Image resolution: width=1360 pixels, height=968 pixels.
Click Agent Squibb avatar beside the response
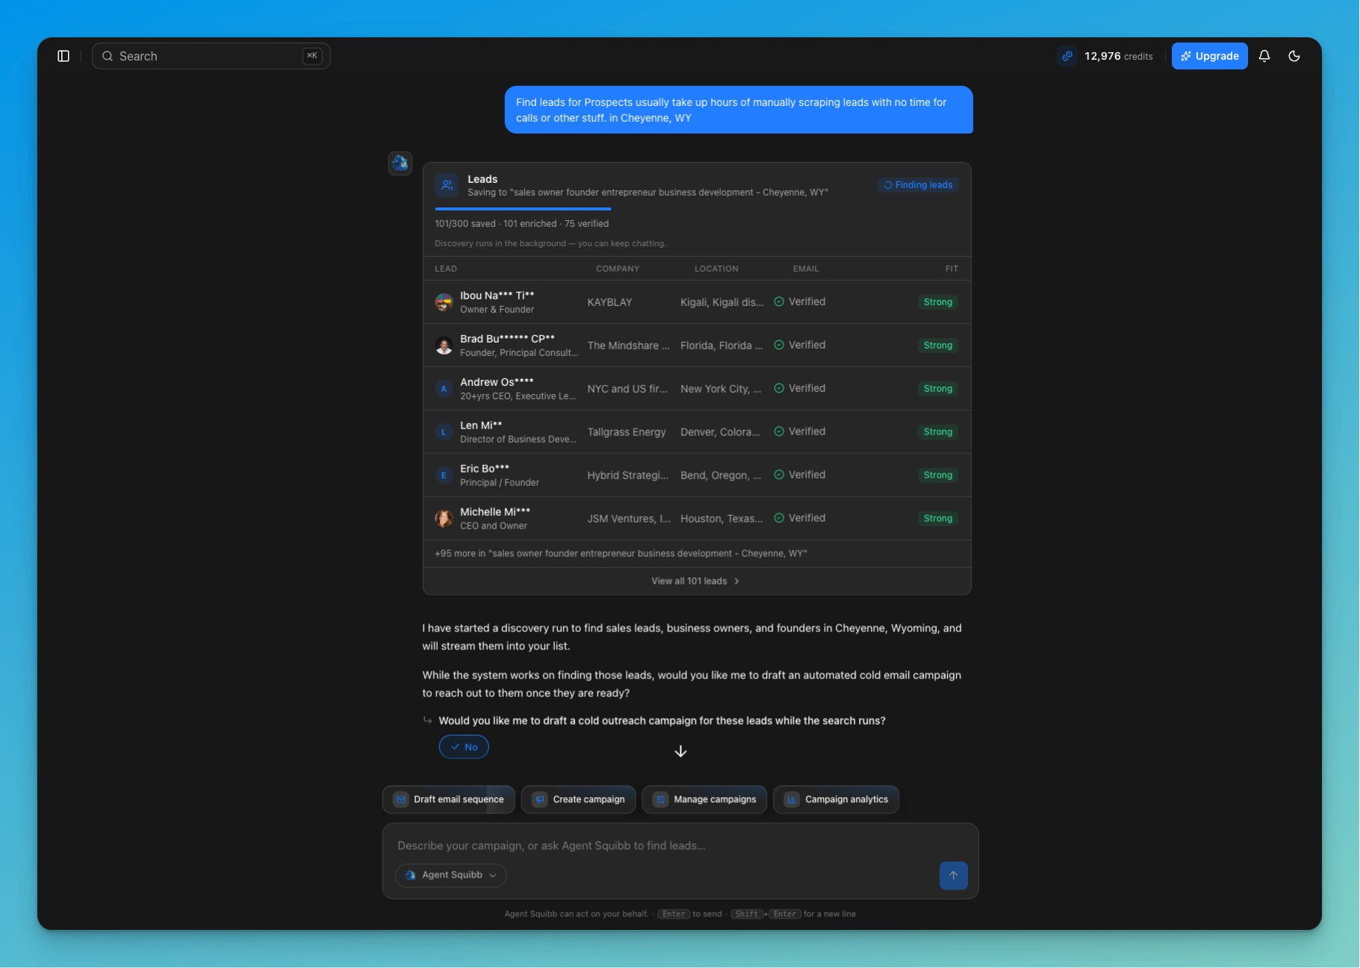[x=400, y=163]
